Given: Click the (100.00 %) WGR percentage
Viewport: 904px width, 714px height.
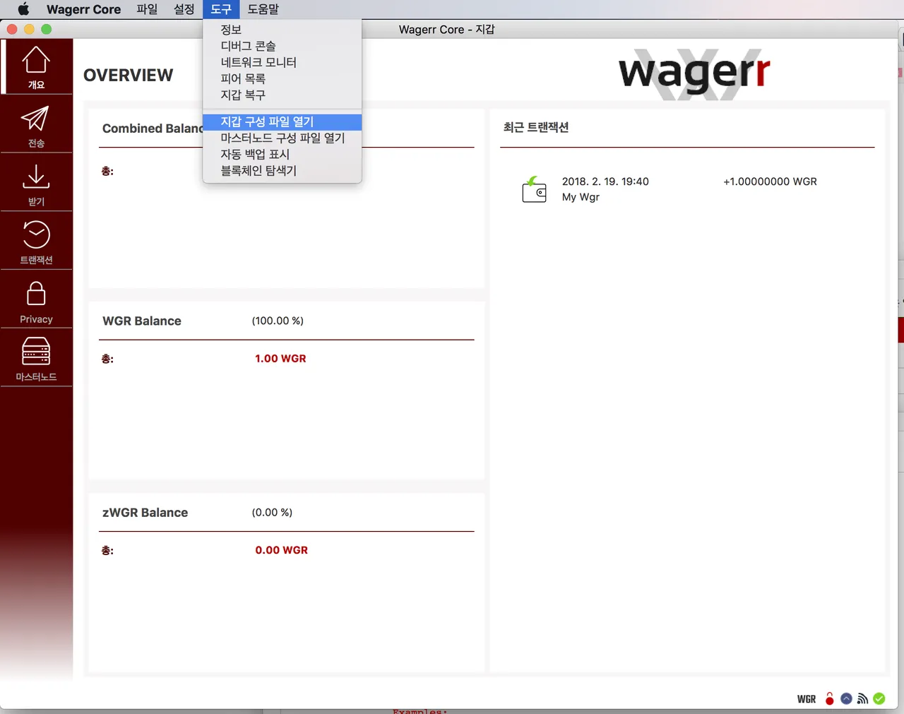Looking at the screenshot, I should pos(278,321).
